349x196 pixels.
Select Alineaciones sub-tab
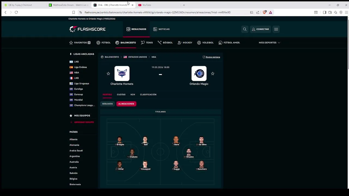pyautogui.click(x=126, y=104)
